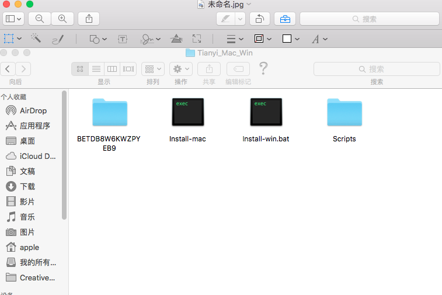The image size is (442, 295).
Task: Click the Finder sidebar scrollbar
Action: point(64,155)
